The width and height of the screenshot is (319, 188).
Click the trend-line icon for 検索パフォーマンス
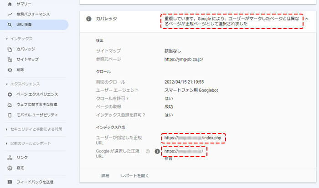click(x=10, y=15)
